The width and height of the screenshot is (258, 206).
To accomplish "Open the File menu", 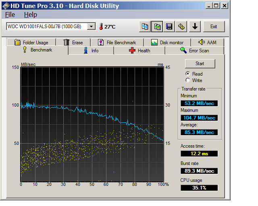I will point(10,15).
